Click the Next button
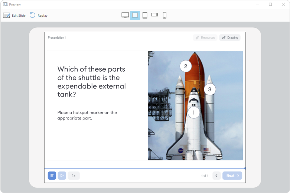The image size is (290, 193). tap(232, 176)
